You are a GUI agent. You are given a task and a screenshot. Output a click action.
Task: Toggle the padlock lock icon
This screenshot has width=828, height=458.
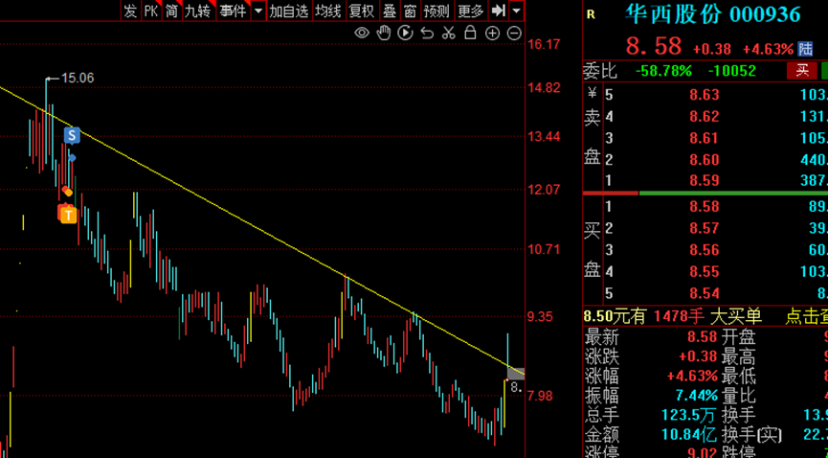[470, 34]
